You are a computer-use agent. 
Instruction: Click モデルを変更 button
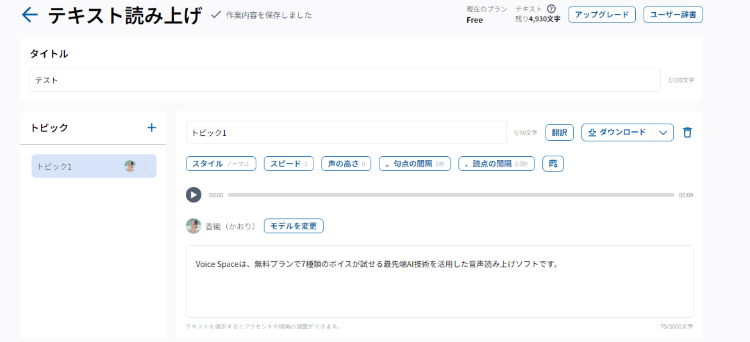point(294,226)
